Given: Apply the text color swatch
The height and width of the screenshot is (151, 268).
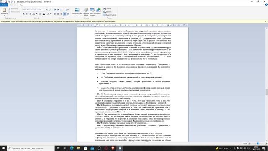Looking at the screenshot, I should tap(44, 14).
